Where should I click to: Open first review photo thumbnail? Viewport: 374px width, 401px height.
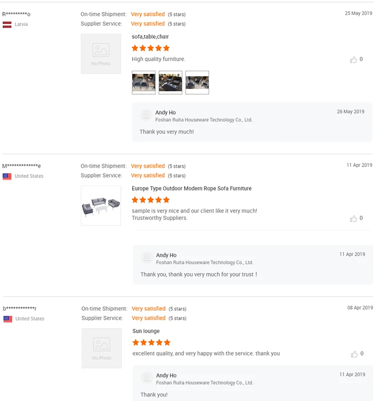[x=144, y=82]
